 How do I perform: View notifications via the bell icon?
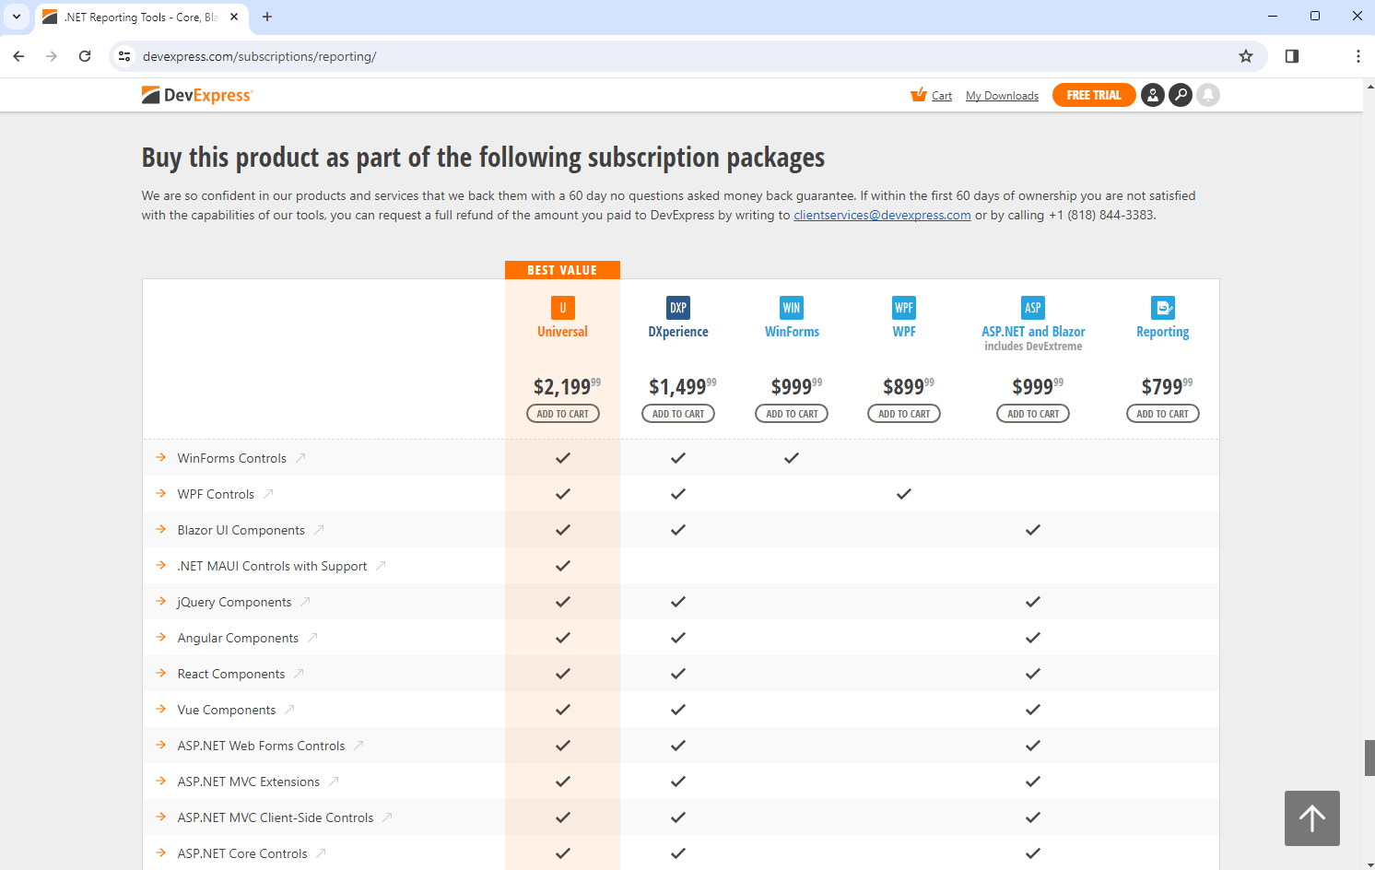pyautogui.click(x=1208, y=95)
